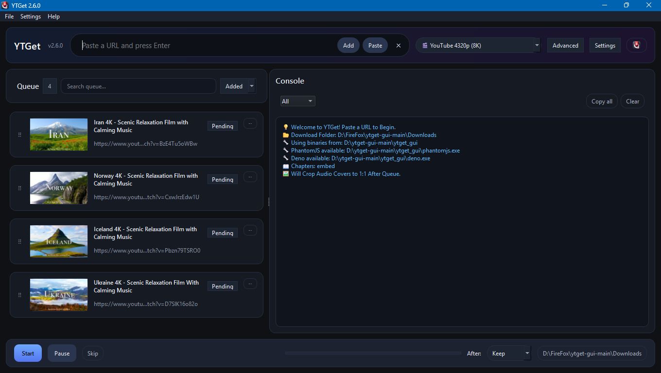Click the Ukraine 4K video title

146,287
